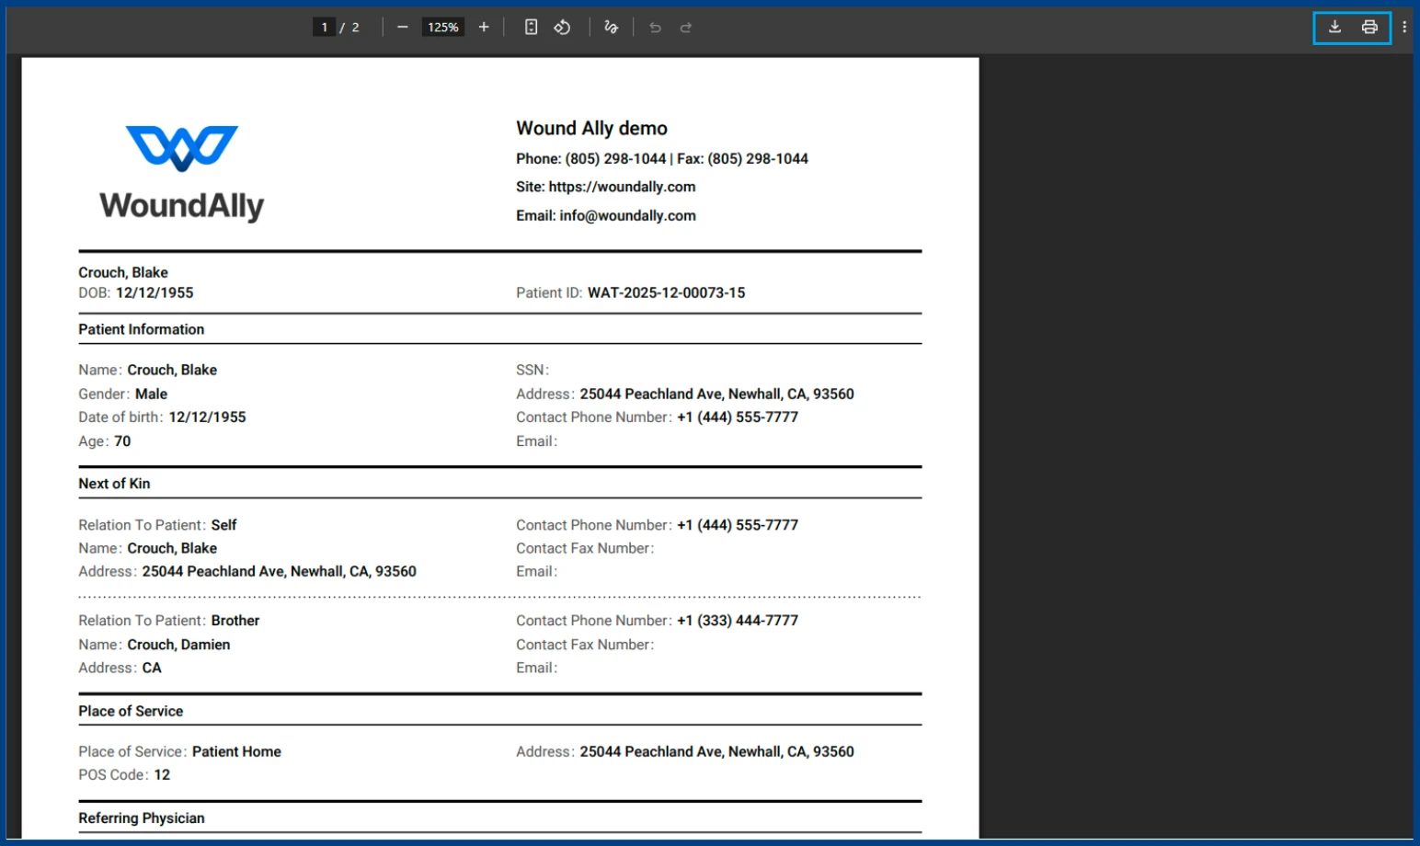Click the zoom out minus icon
The height and width of the screenshot is (846, 1420).
click(x=402, y=28)
